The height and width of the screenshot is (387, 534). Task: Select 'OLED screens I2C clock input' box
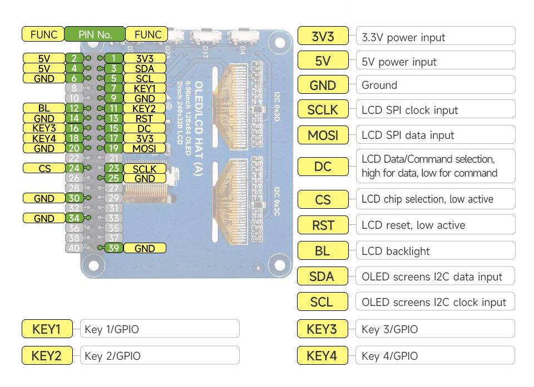[435, 301]
